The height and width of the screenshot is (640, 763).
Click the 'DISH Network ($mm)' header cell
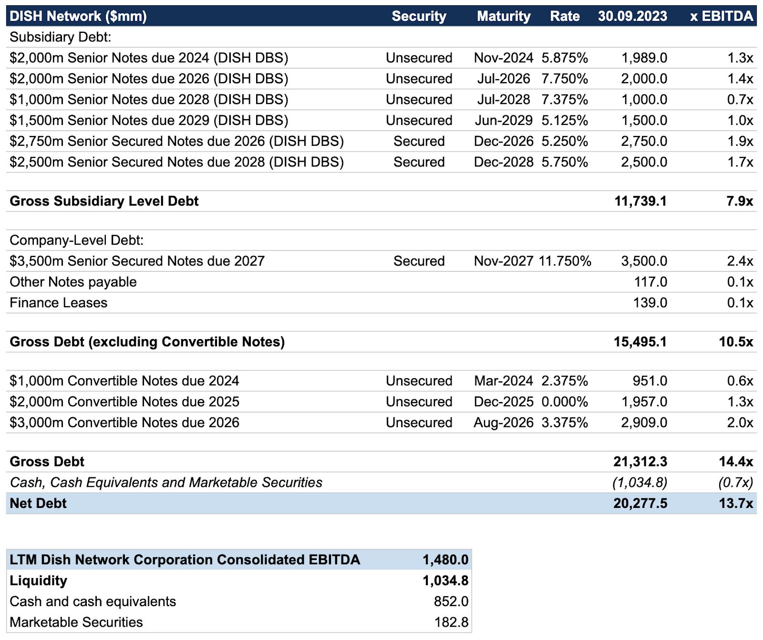click(x=78, y=16)
